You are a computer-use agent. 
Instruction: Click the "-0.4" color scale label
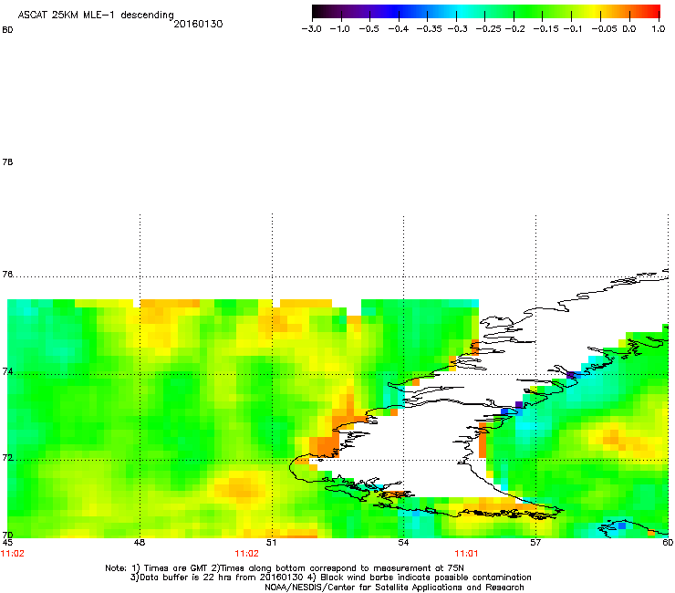coord(399,29)
